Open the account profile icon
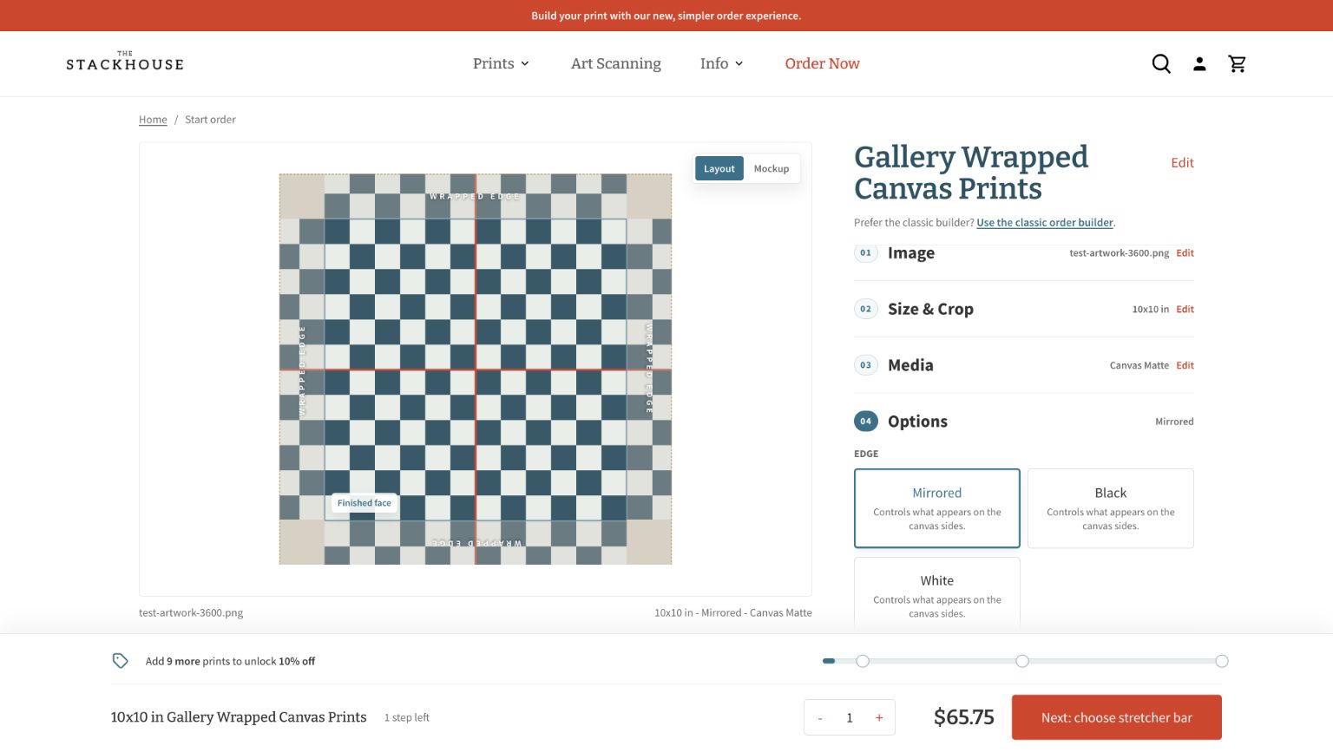The image size is (1333, 752). [x=1199, y=63]
